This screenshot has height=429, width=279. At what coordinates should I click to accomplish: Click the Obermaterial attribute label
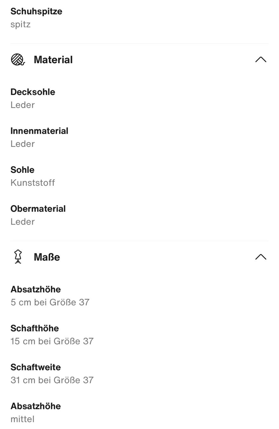(x=38, y=209)
